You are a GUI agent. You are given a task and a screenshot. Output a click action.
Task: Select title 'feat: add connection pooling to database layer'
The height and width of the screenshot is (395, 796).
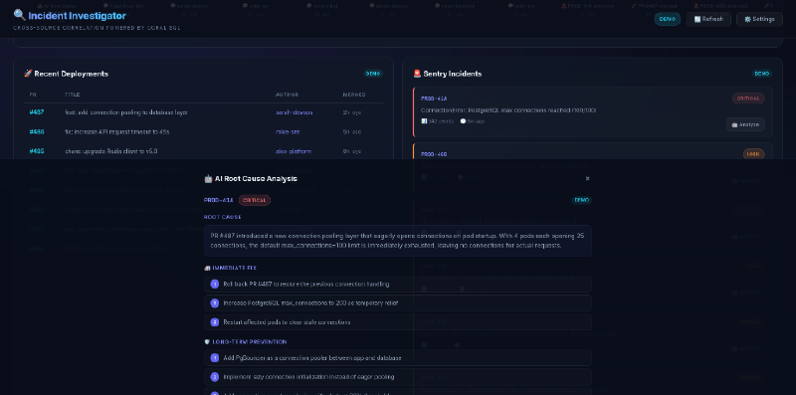pyautogui.click(x=126, y=112)
